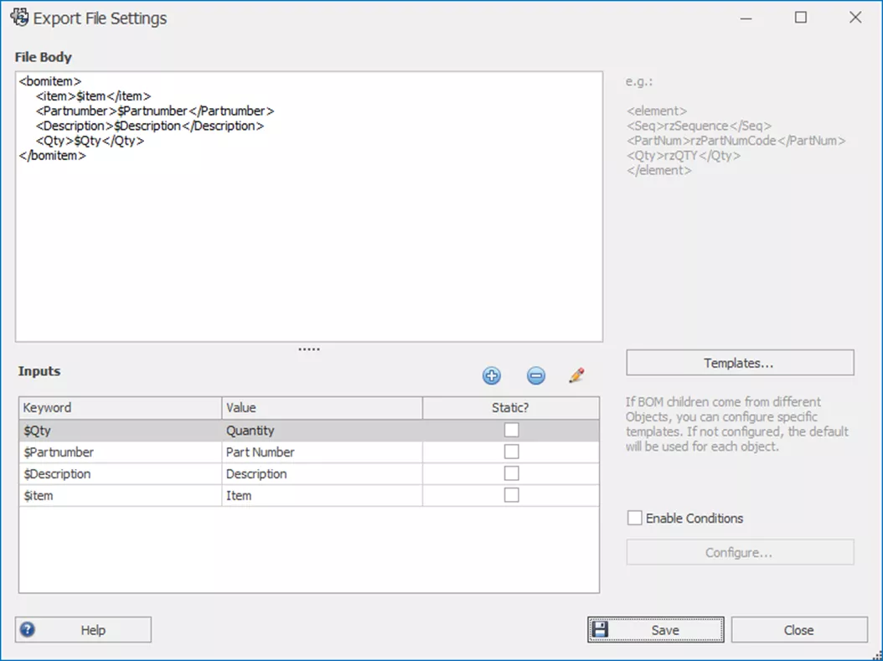Click the Value column header
Viewport: 883px width, 661px height.
(x=322, y=408)
